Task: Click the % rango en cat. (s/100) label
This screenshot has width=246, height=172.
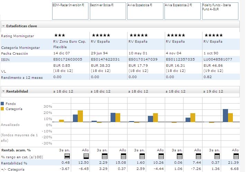Action: coord(22,157)
